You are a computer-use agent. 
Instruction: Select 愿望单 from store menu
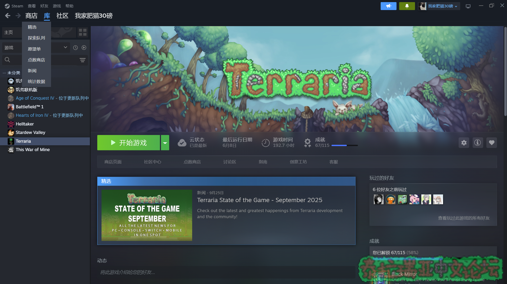coord(34,49)
